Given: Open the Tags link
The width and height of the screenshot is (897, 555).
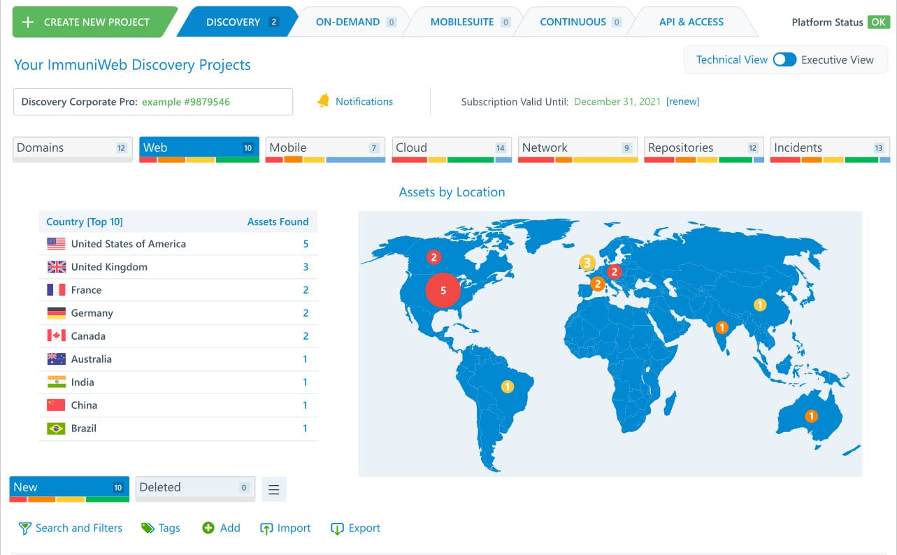Looking at the screenshot, I should click(169, 528).
